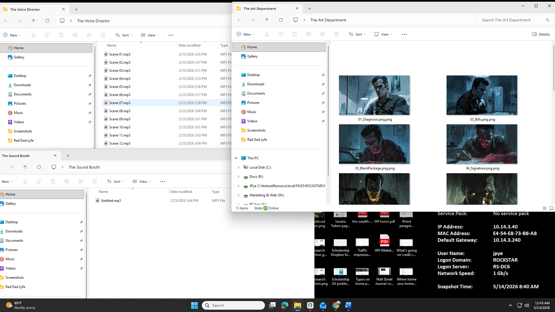Click Cut icon in The Voice Director toolbar

click(33, 35)
